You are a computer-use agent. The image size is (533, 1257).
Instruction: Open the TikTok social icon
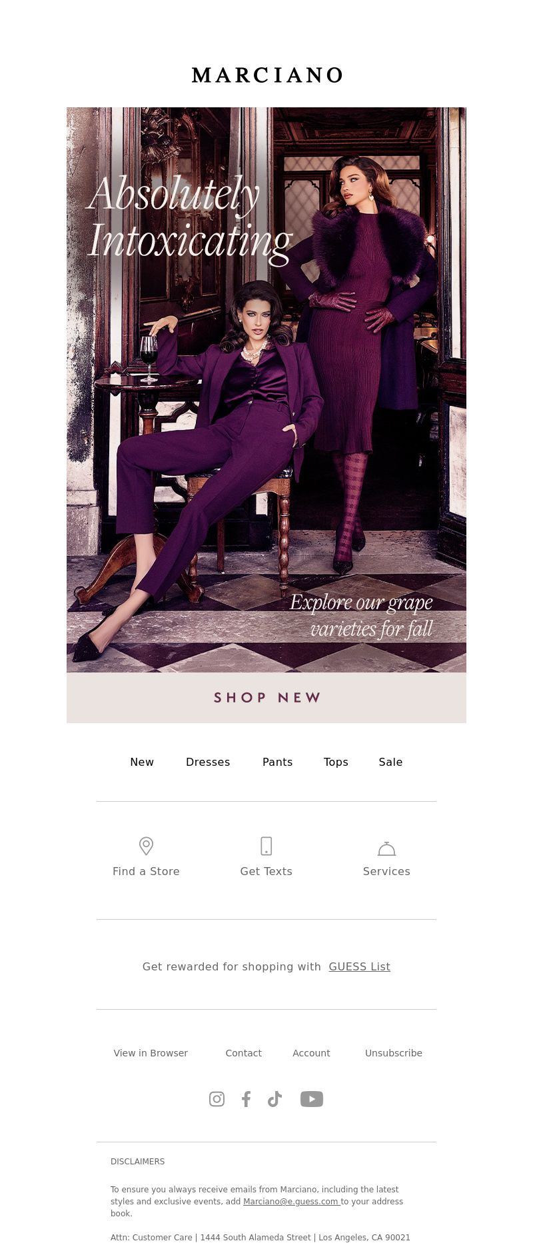point(274,1099)
